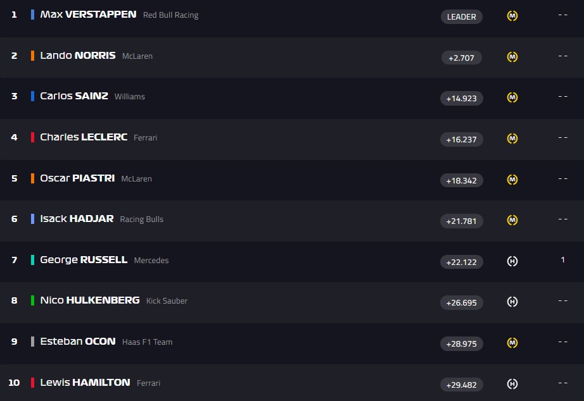Screen dimensions: 584x401
Task: Select Oscar Piastri's name
Action: (77, 178)
